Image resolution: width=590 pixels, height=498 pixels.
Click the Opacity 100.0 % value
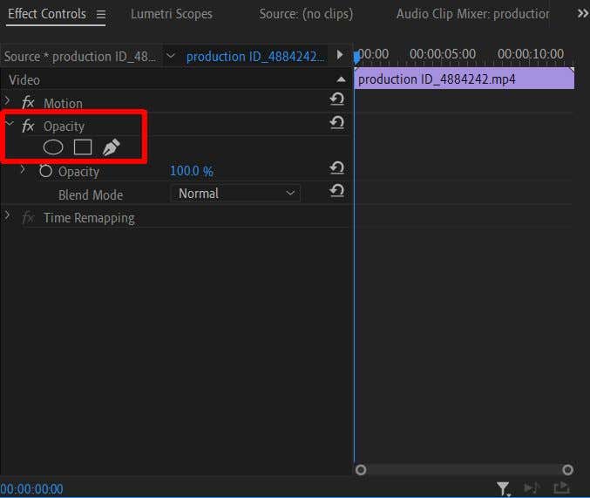(x=191, y=171)
